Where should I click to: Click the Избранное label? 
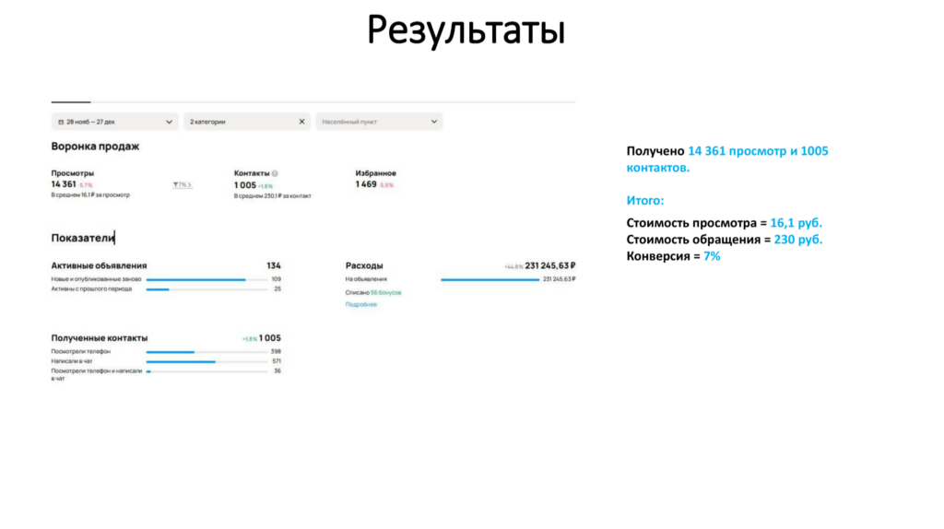point(376,173)
